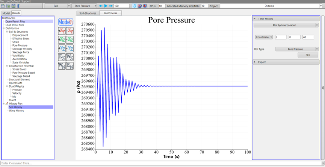Click the Plot button
Screen dimensions: 325x167
[x=308, y=55]
